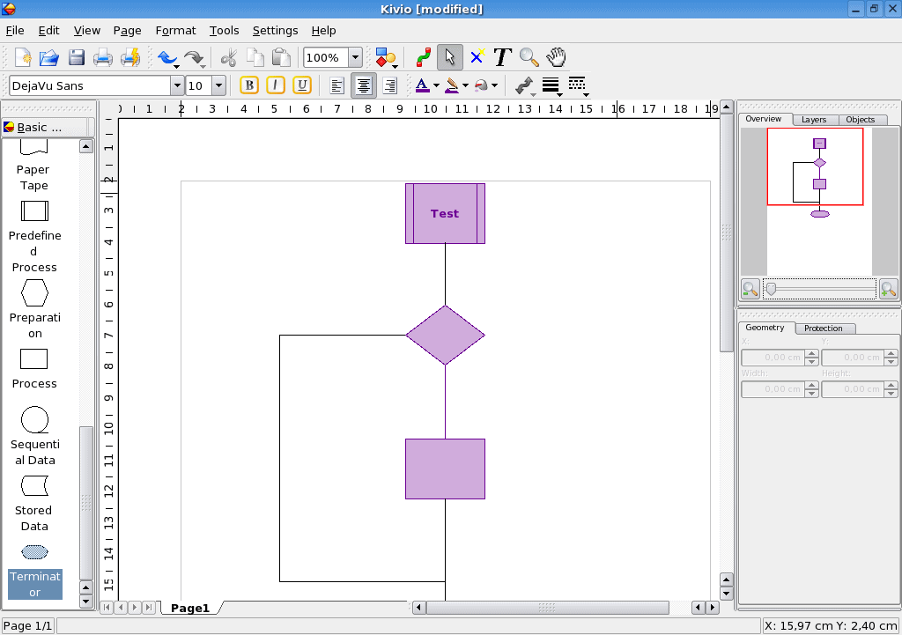Open the font size dropdown
The width and height of the screenshot is (902, 635).
(218, 85)
